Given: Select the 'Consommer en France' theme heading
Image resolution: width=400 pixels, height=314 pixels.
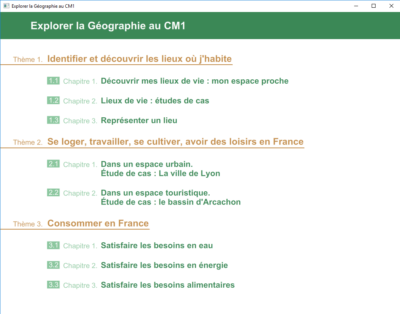Looking at the screenshot, I should [x=98, y=223].
